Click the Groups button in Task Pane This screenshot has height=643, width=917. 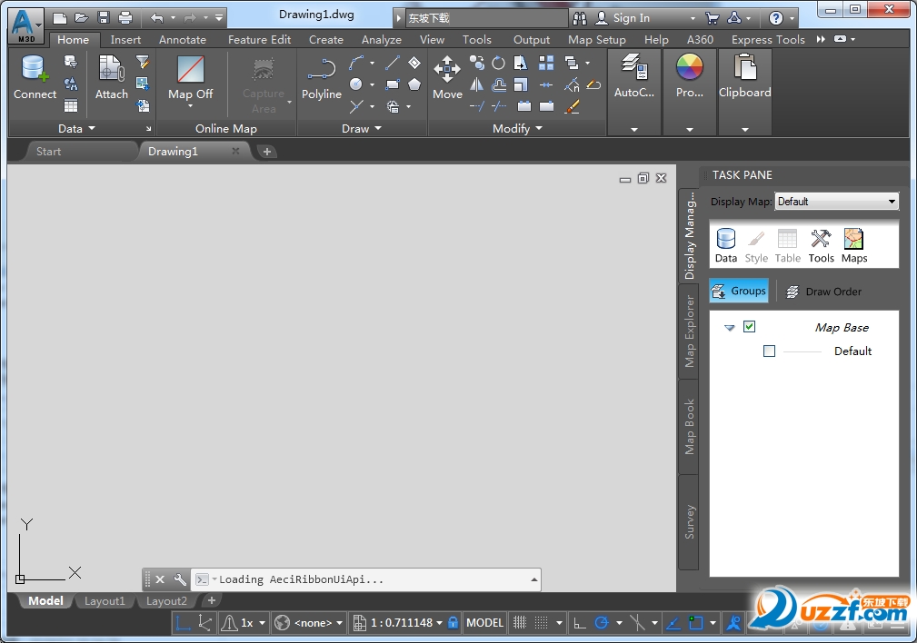738,291
